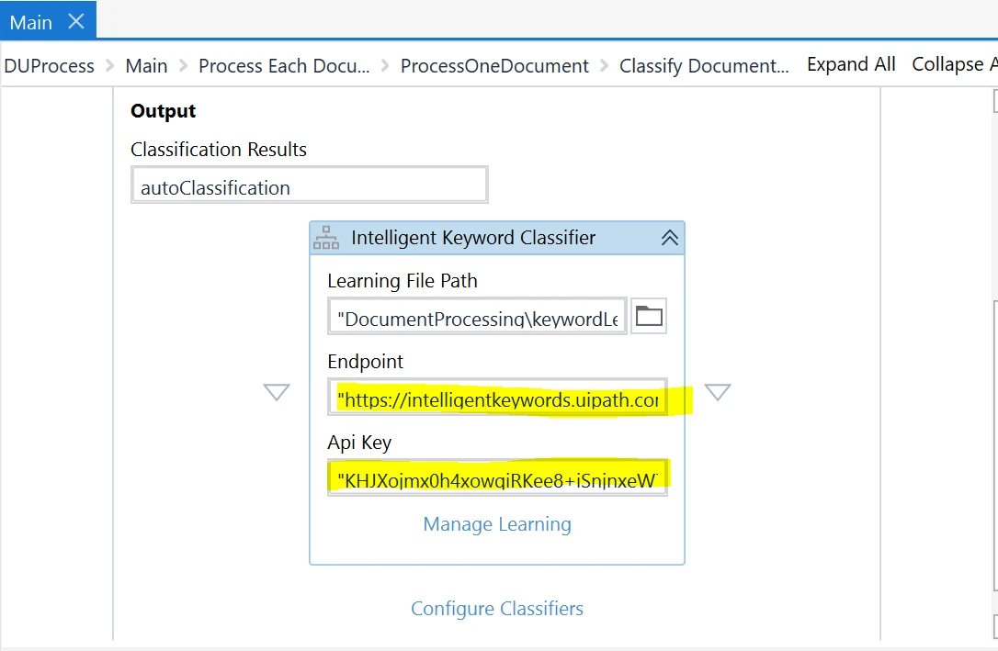Collapse the Intelligent Keyword Classifier activity

point(670,238)
